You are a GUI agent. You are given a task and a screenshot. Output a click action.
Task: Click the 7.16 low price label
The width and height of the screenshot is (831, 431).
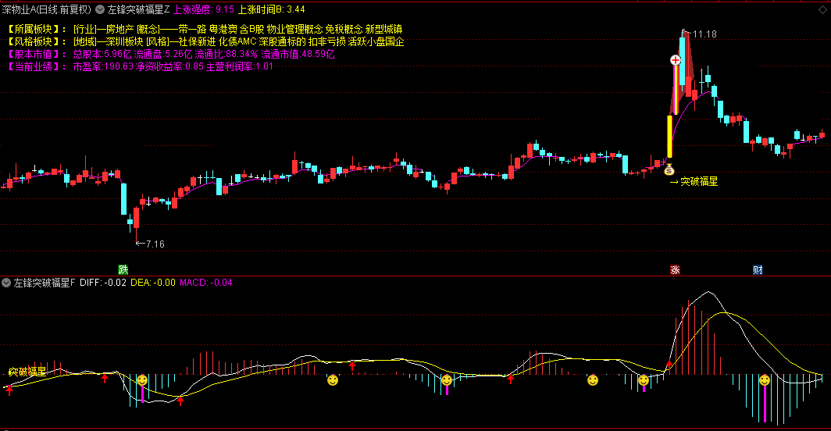[155, 244]
